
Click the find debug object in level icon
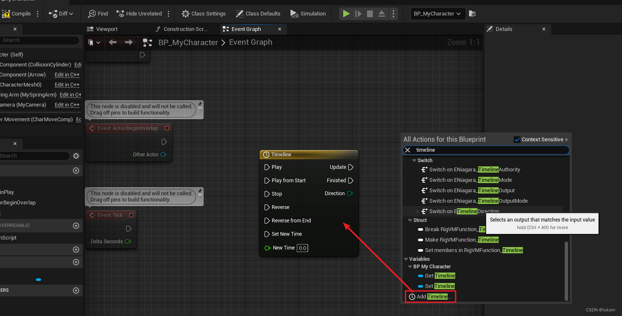[472, 14]
